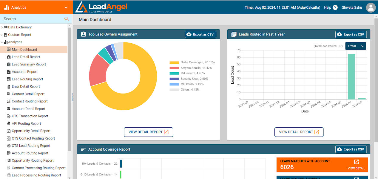Click the small 2024-08 bar in the chart
The height and width of the screenshot is (179, 378).
click(362, 98)
